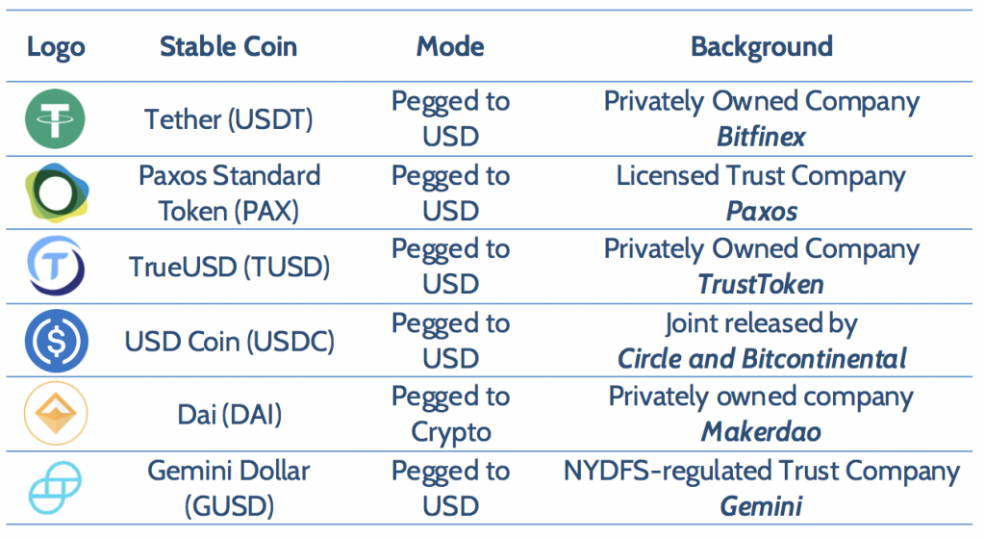This screenshot has height=539, width=985.
Task: Click the USD Coin dollar logo
Action: tap(56, 341)
